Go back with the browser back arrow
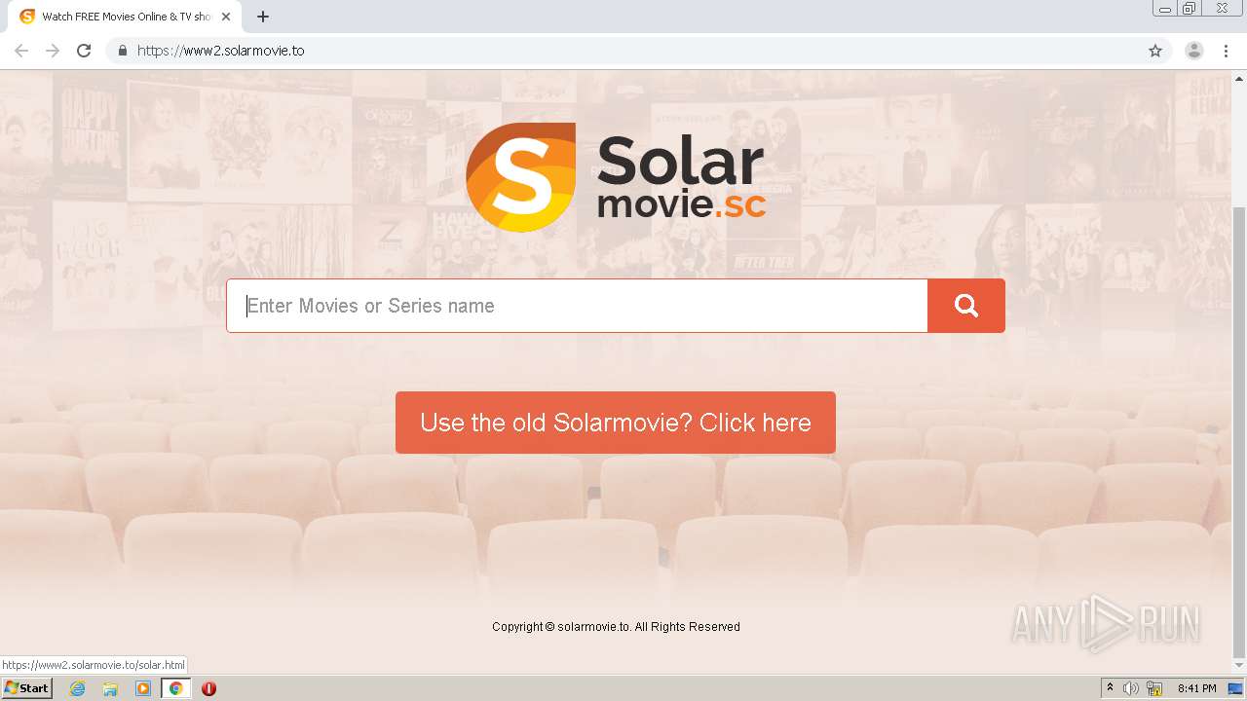The image size is (1247, 701). click(x=21, y=51)
